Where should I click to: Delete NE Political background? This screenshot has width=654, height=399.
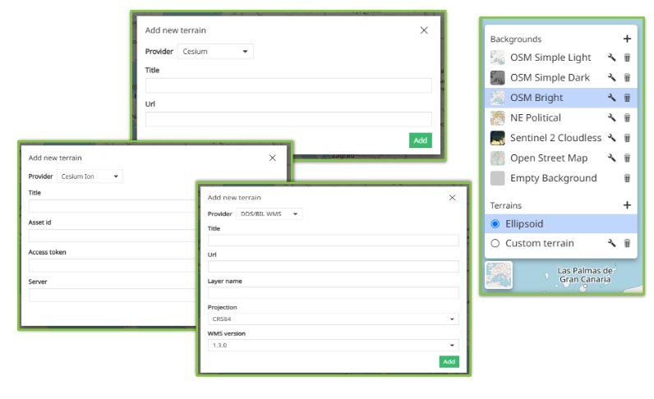pyautogui.click(x=627, y=117)
